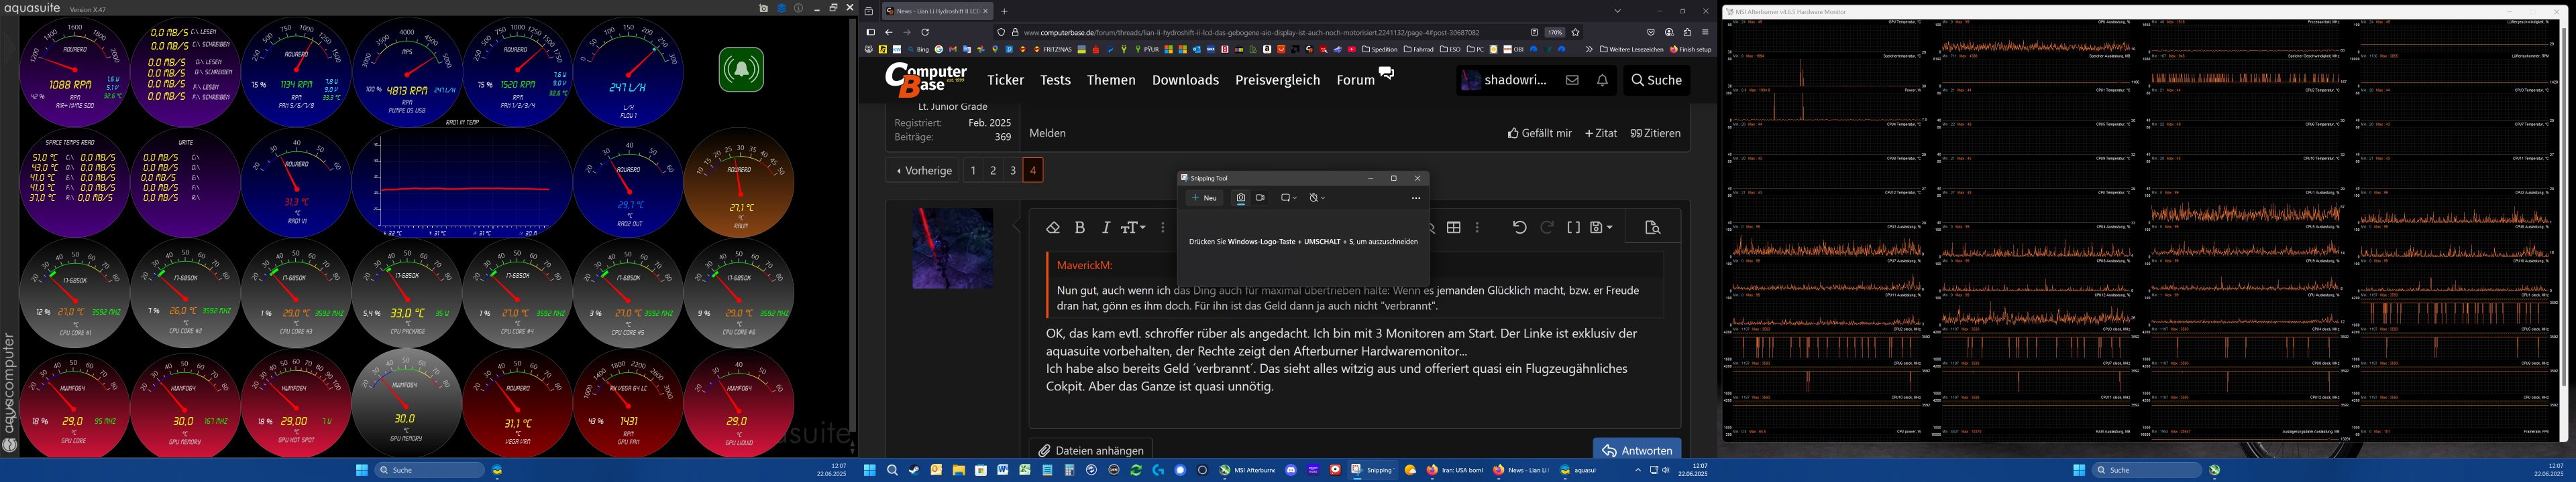The height and width of the screenshot is (482, 2576).
Task: Click the Suche box on left monitor taskbar
Action: tap(429, 470)
